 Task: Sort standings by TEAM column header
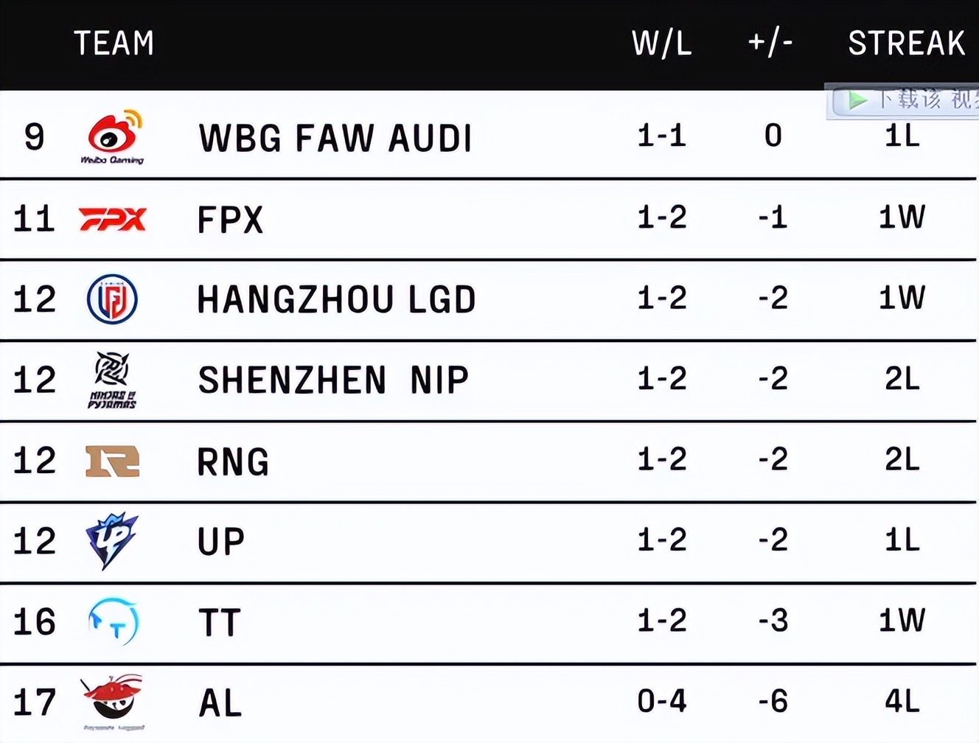coord(114,43)
